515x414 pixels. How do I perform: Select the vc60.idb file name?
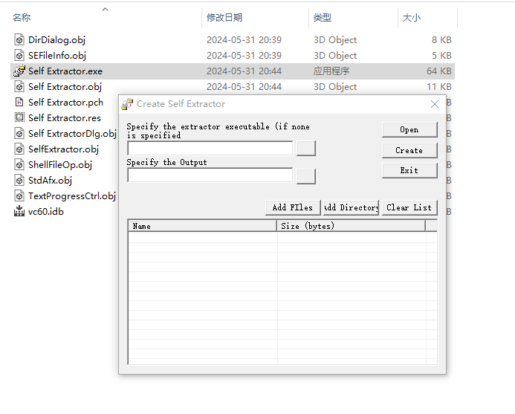(x=46, y=212)
